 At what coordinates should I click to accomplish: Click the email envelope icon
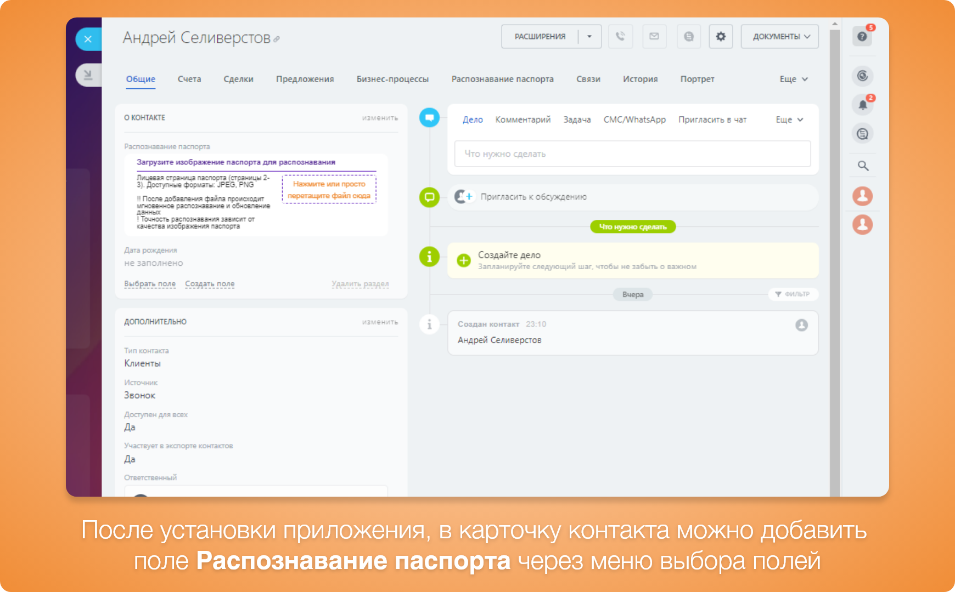[654, 36]
